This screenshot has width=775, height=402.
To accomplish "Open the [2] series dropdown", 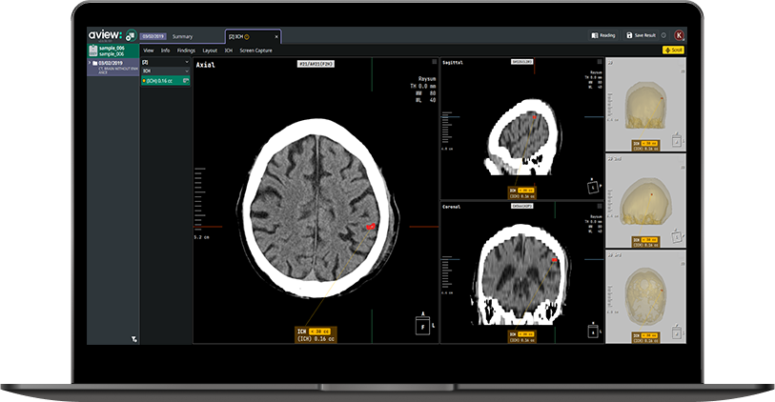I will [x=187, y=62].
